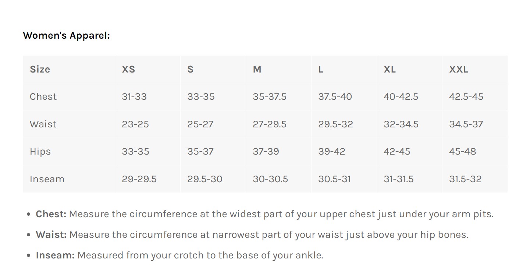Select the Inseam row label in table

click(47, 179)
